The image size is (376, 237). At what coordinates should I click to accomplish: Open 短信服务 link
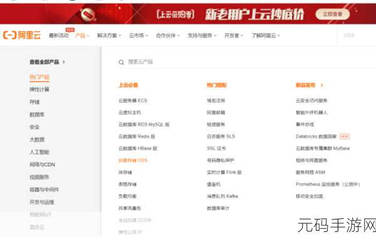coord(216,124)
